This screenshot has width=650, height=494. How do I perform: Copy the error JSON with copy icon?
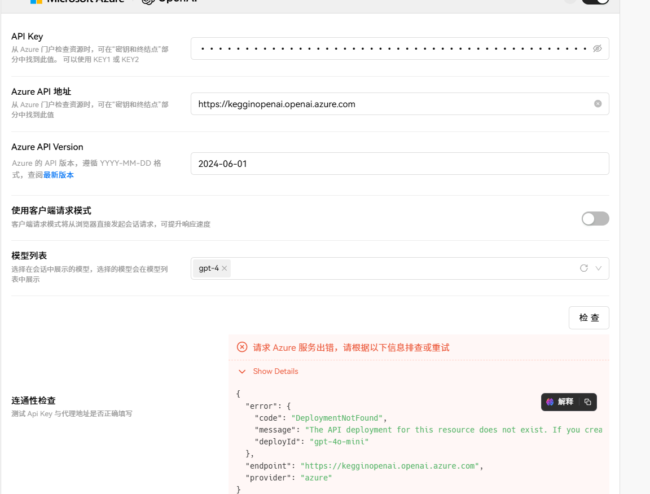click(587, 402)
